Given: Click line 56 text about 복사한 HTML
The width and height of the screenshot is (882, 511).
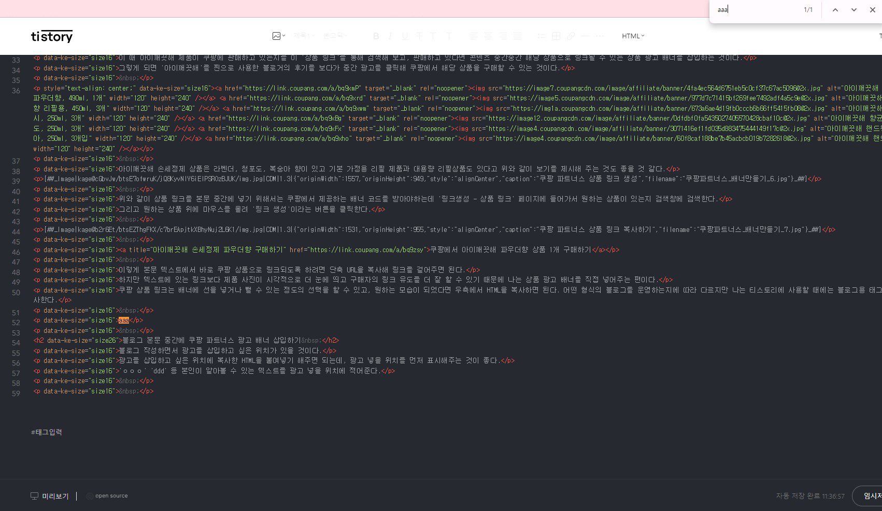Looking at the screenshot, I should pyautogui.click(x=310, y=361).
